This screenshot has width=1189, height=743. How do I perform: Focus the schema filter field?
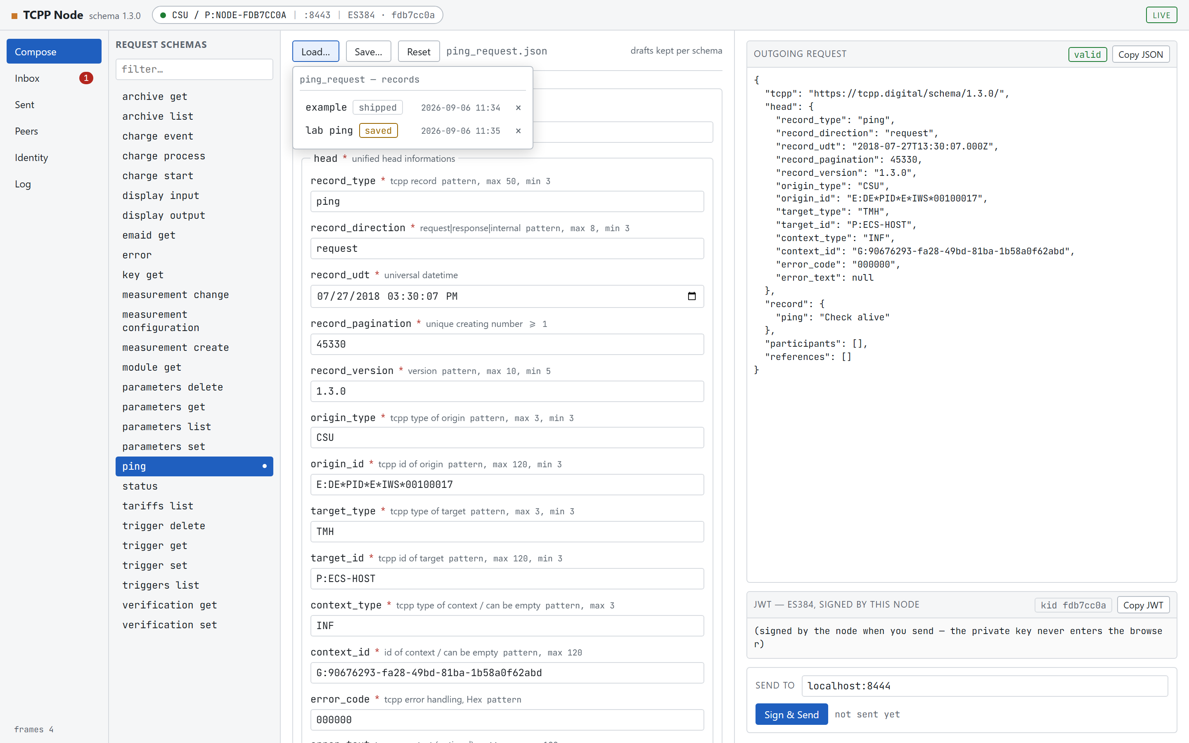click(194, 69)
